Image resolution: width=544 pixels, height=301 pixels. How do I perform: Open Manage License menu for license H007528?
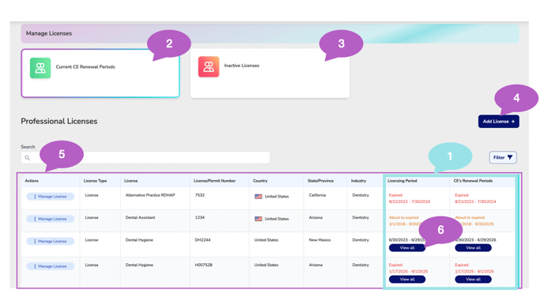pyautogui.click(x=51, y=266)
